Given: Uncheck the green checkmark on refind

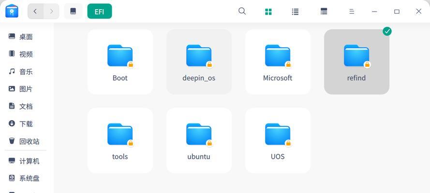Looking at the screenshot, I should 387,31.
